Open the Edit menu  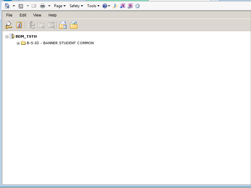23,15
